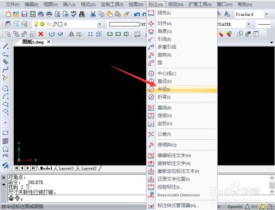Image resolution: width=275 pixels, height=210 pixels.
Task: Toggle layer on/off light bulb
Action: 36,24
